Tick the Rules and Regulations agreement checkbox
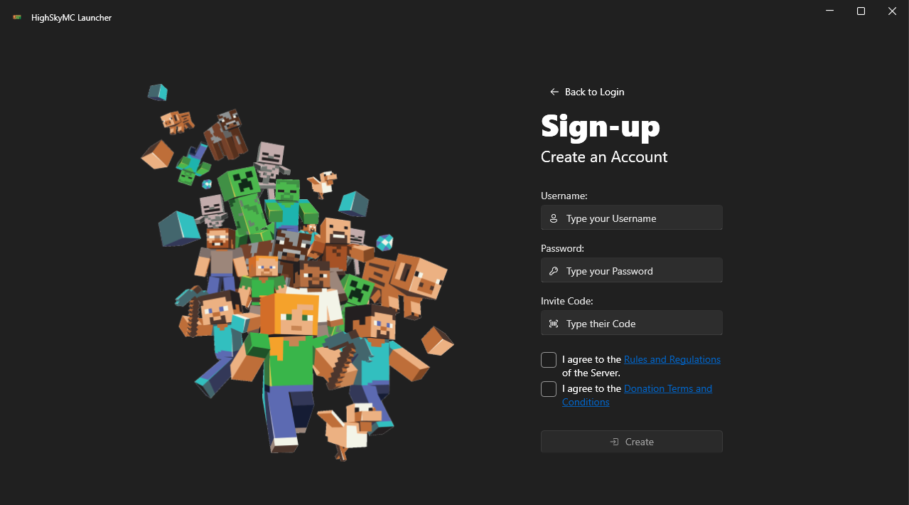Screen dimensions: 909x505 pyautogui.click(x=549, y=360)
